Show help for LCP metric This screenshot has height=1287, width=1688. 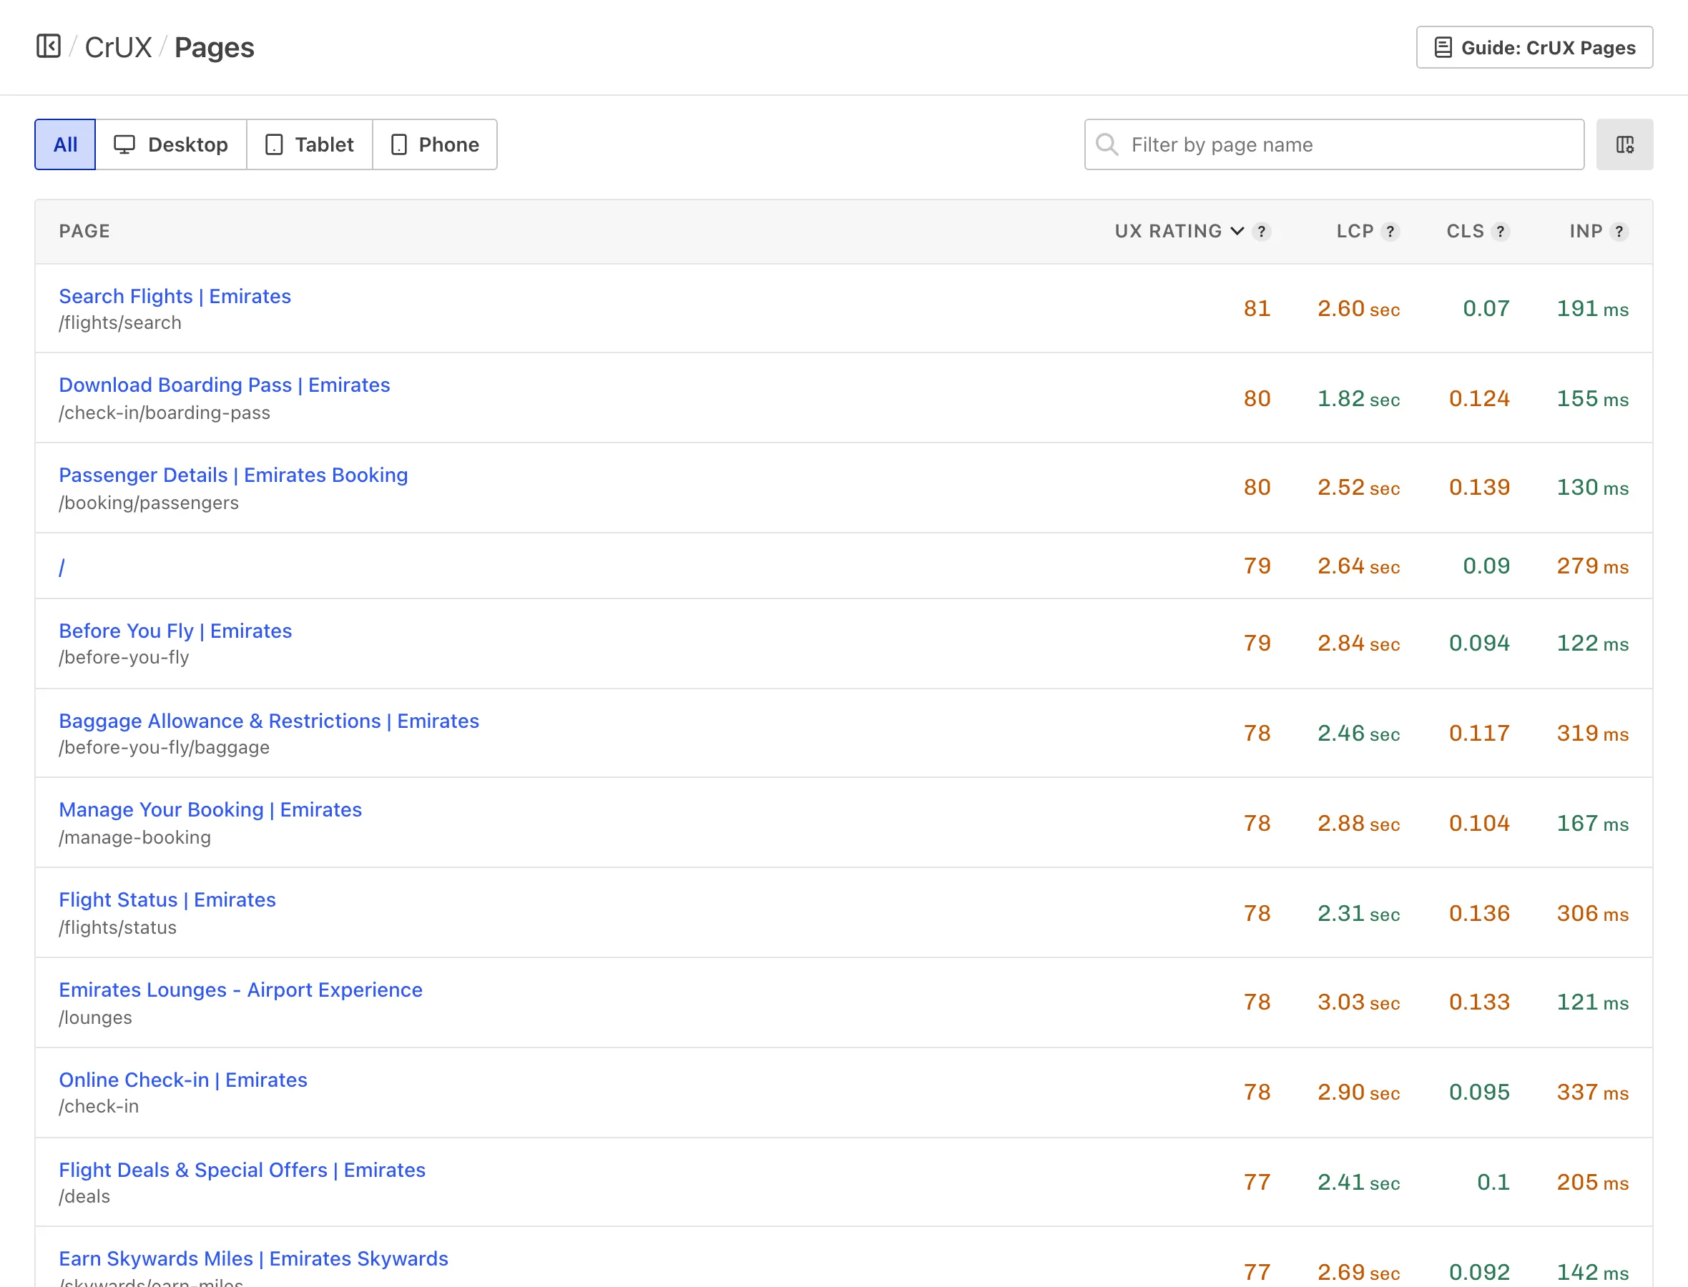(x=1390, y=230)
